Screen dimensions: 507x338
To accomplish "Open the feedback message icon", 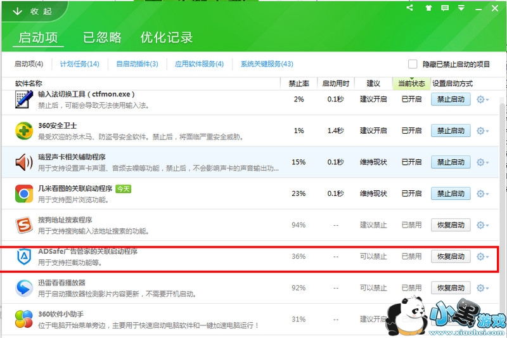I will pyautogui.click(x=445, y=8).
